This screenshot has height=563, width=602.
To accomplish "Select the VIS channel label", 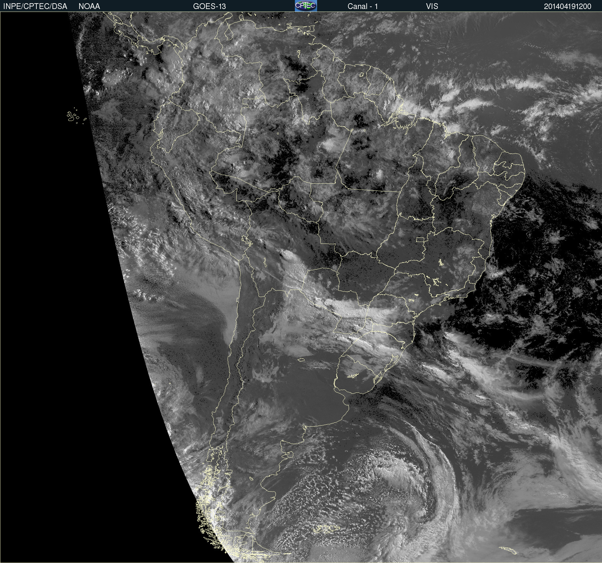I will click(432, 6).
